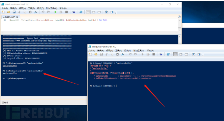Save the script in the back ISE window

click(x=14, y=12)
